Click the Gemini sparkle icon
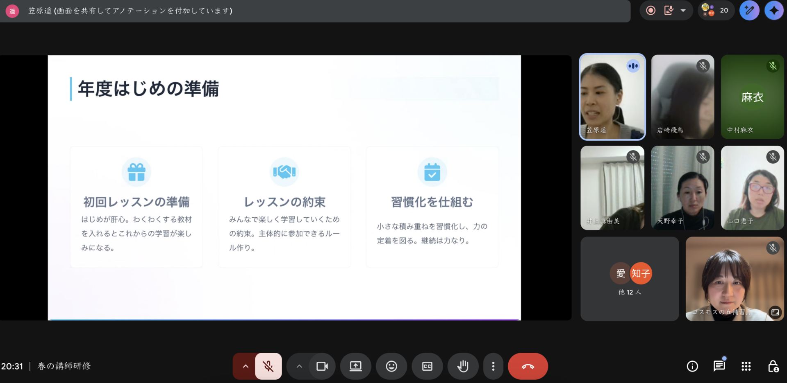Viewport: 787px width, 383px height. pyautogui.click(x=773, y=11)
